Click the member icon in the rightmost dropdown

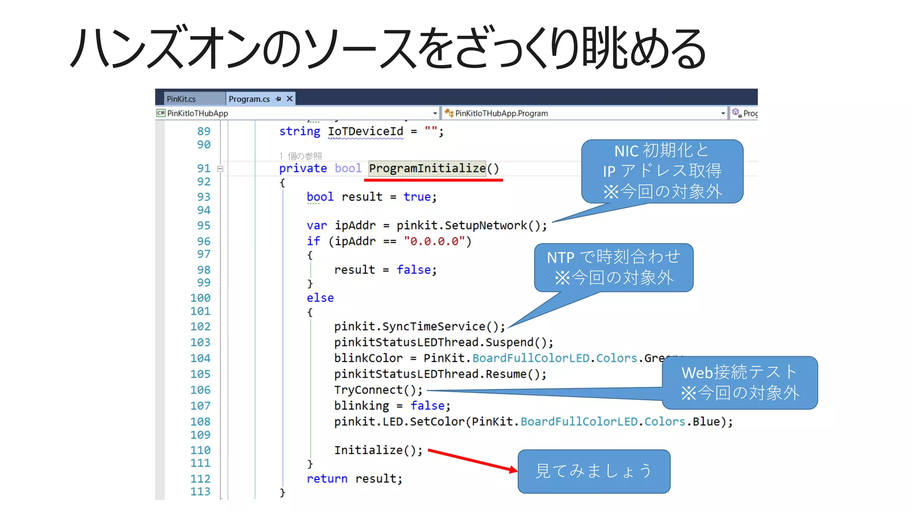(737, 113)
